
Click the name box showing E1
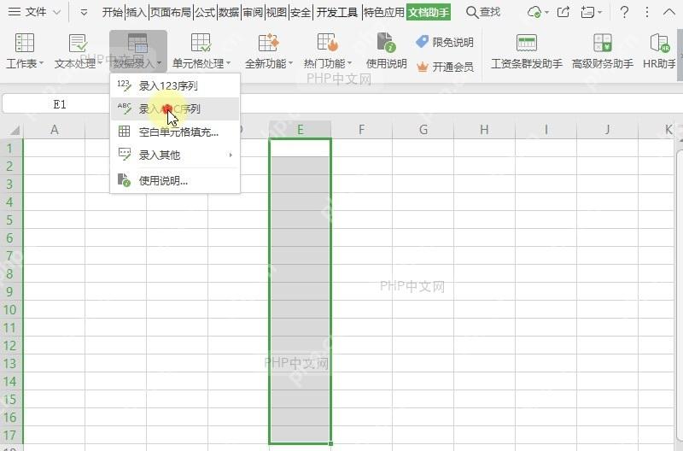click(x=59, y=104)
